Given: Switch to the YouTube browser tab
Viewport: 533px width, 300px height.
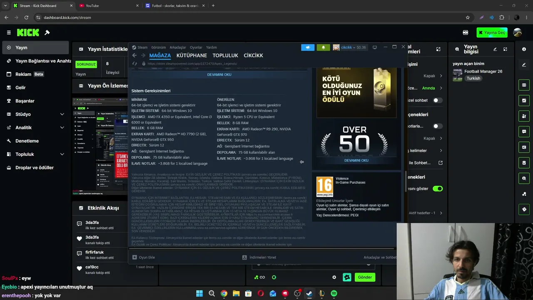Looking at the screenshot, I should (109, 6).
